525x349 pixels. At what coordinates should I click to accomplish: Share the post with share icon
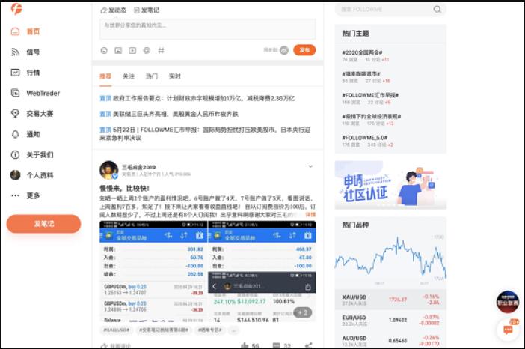[309, 345]
